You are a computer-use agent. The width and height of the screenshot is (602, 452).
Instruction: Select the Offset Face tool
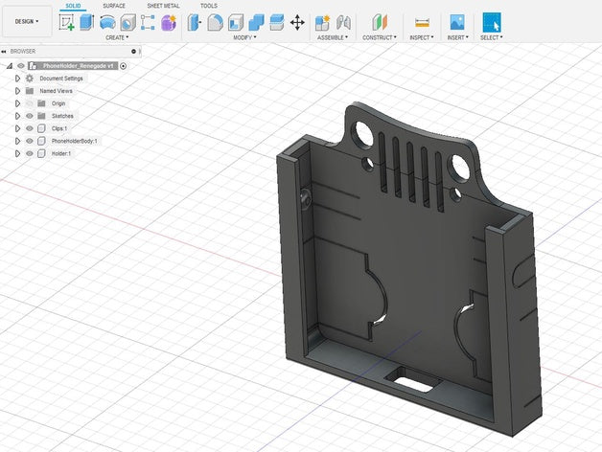tap(277, 23)
